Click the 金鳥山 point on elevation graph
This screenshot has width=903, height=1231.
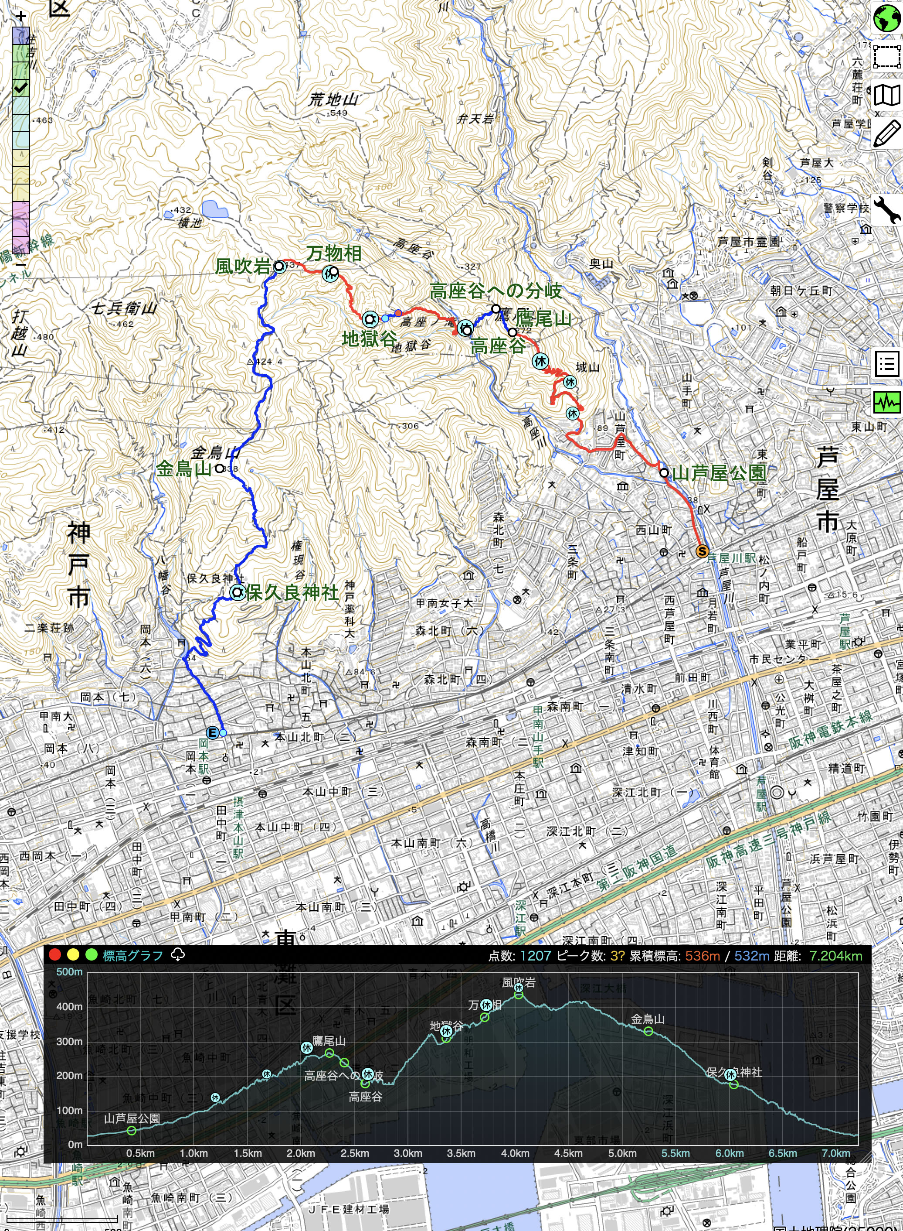[x=648, y=1031]
